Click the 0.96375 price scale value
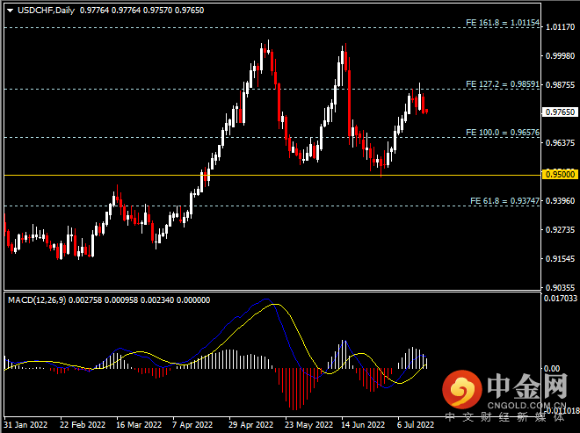This screenshot has width=580, height=433. (561, 143)
